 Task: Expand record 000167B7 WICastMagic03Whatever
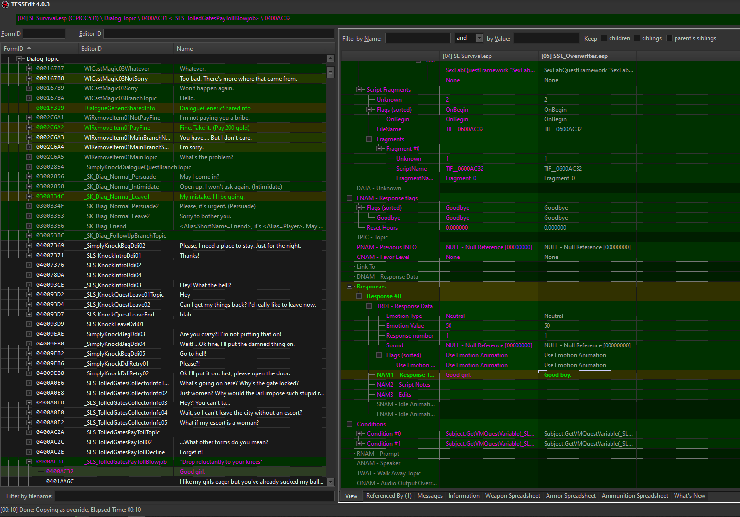coord(29,69)
